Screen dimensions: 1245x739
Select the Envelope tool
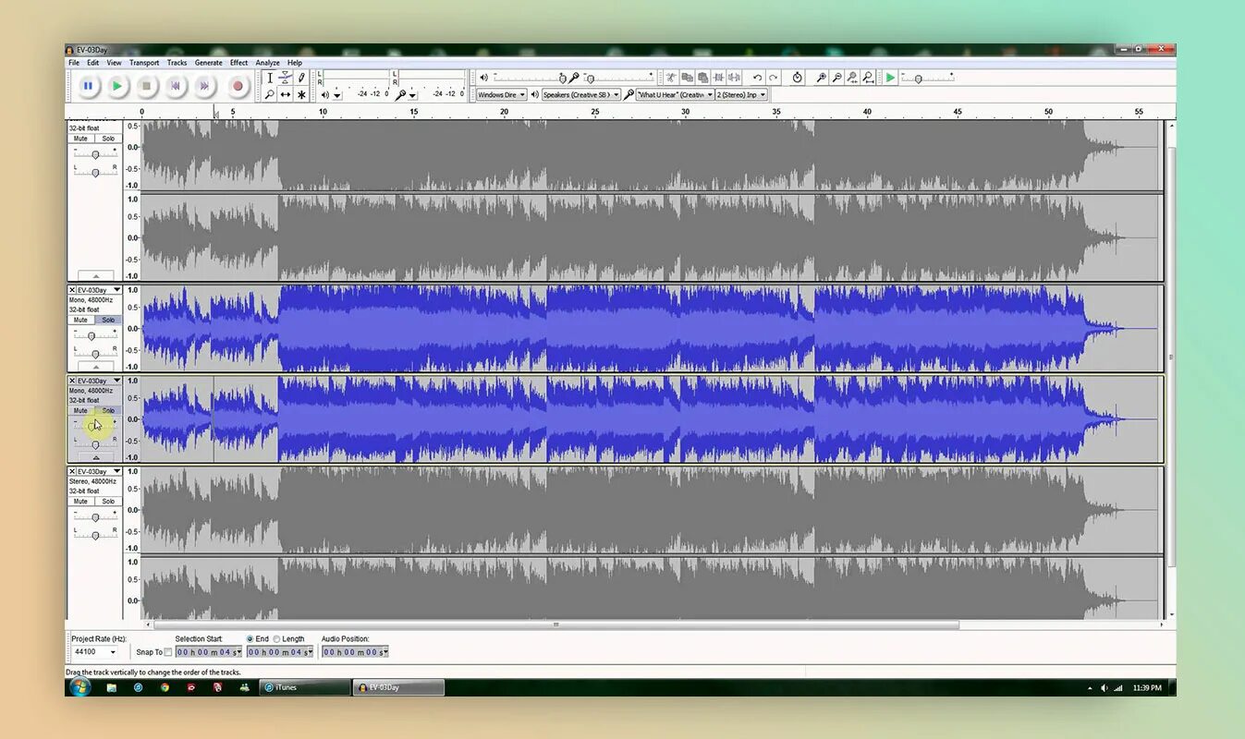click(285, 78)
